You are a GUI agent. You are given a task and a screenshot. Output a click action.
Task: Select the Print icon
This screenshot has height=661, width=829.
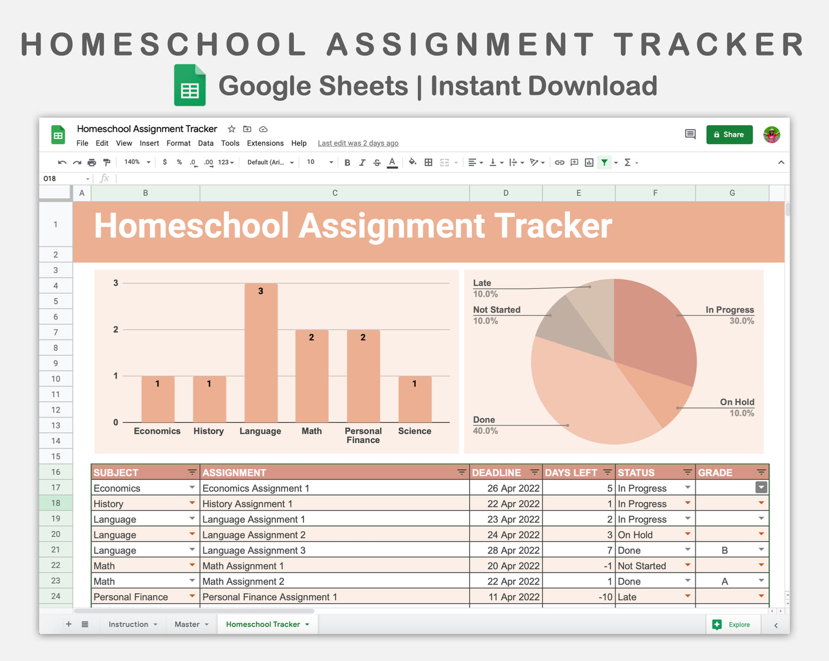[92, 162]
